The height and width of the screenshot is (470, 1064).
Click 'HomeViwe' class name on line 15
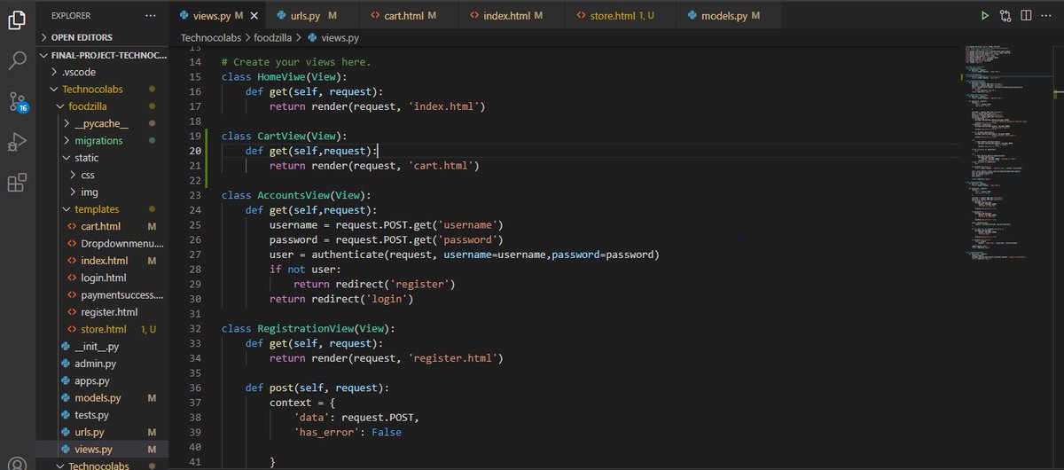click(x=281, y=77)
